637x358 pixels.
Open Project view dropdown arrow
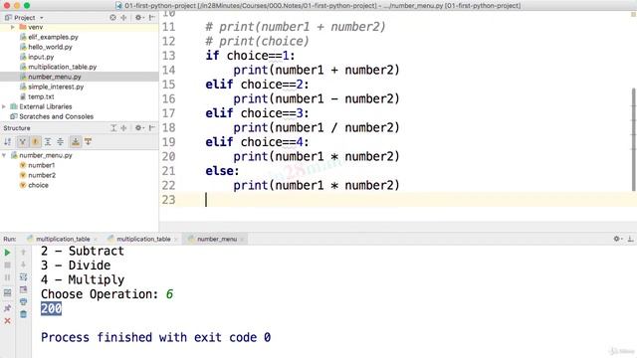(x=42, y=18)
